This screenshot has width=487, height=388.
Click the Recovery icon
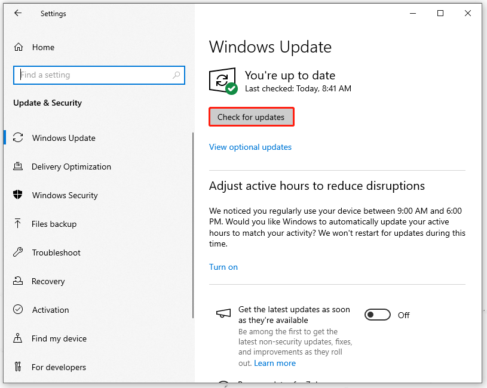18,281
